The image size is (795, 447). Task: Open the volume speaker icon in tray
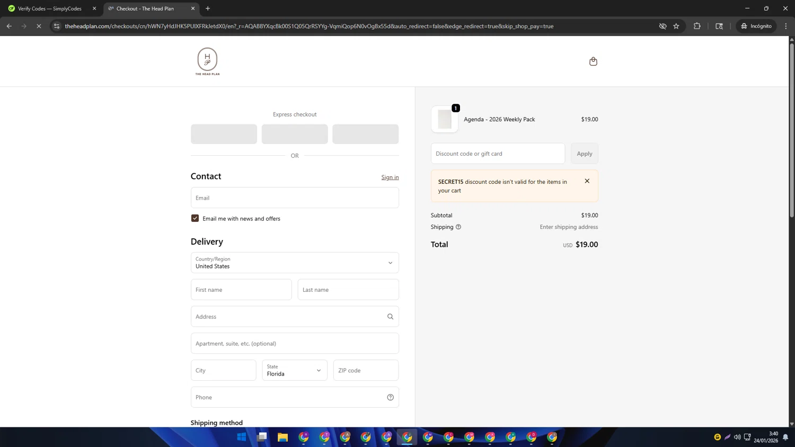tap(737, 437)
